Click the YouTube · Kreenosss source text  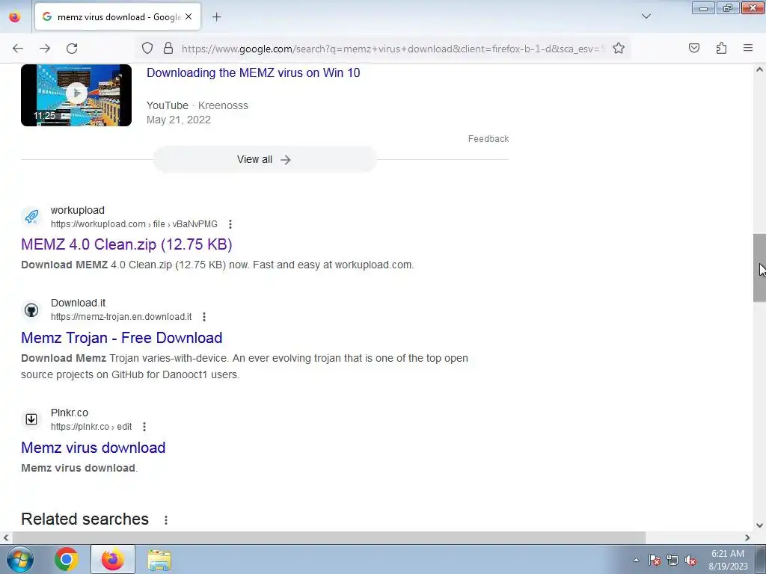pyautogui.click(x=197, y=105)
